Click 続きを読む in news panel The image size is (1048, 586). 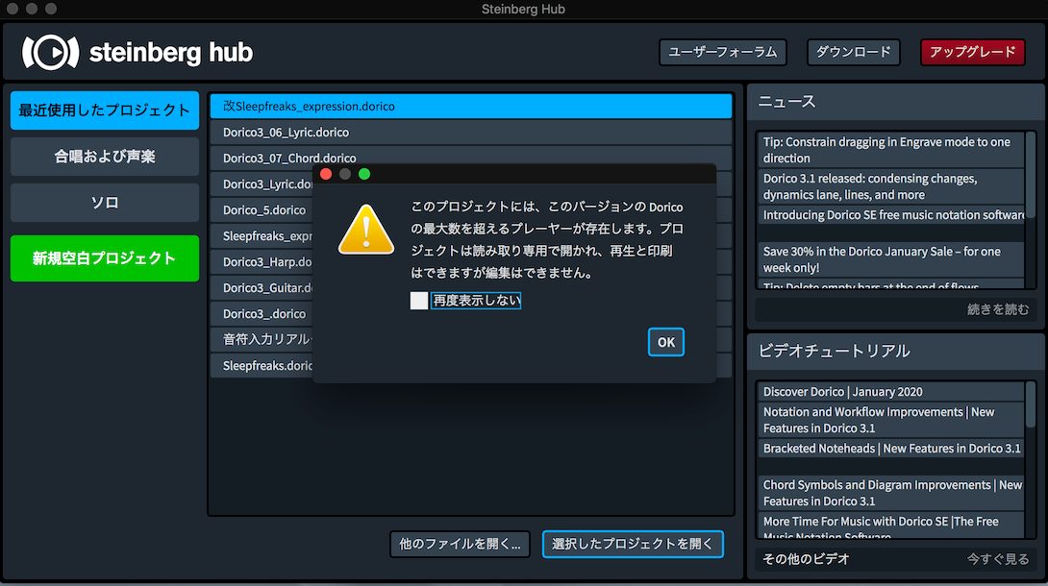pos(998,309)
